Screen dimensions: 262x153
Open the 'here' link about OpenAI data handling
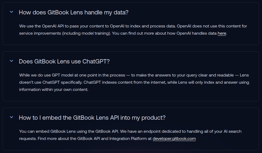tap(222, 33)
